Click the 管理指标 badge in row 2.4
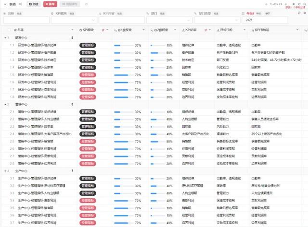The height and width of the screenshot is (227, 308). 88,134
